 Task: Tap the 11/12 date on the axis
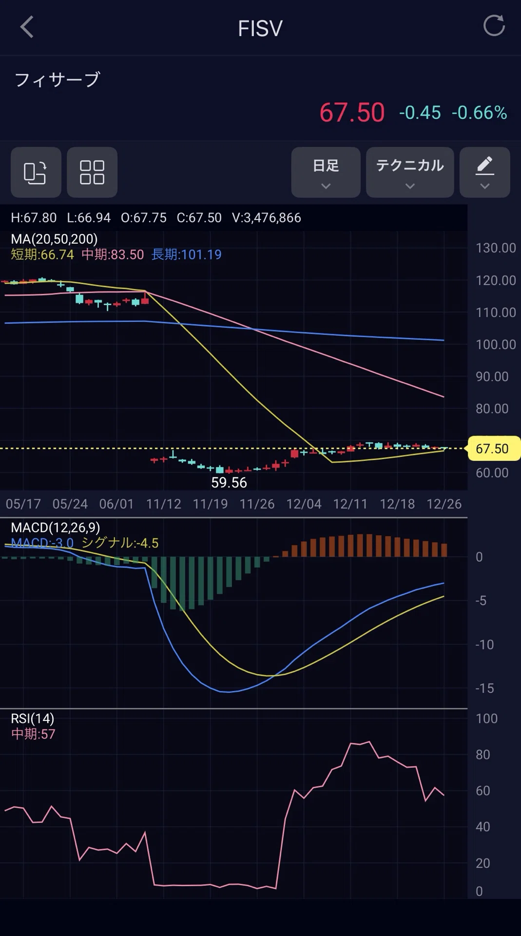pyautogui.click(x=164, y=504)
